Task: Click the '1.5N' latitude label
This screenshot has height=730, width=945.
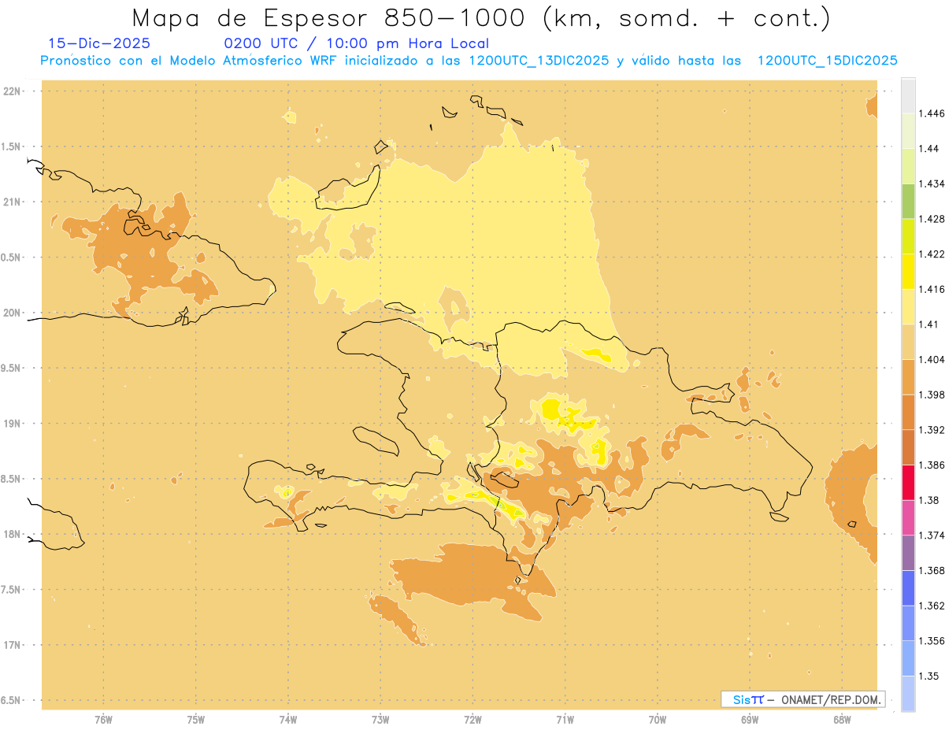Action: tap(12, 146)
